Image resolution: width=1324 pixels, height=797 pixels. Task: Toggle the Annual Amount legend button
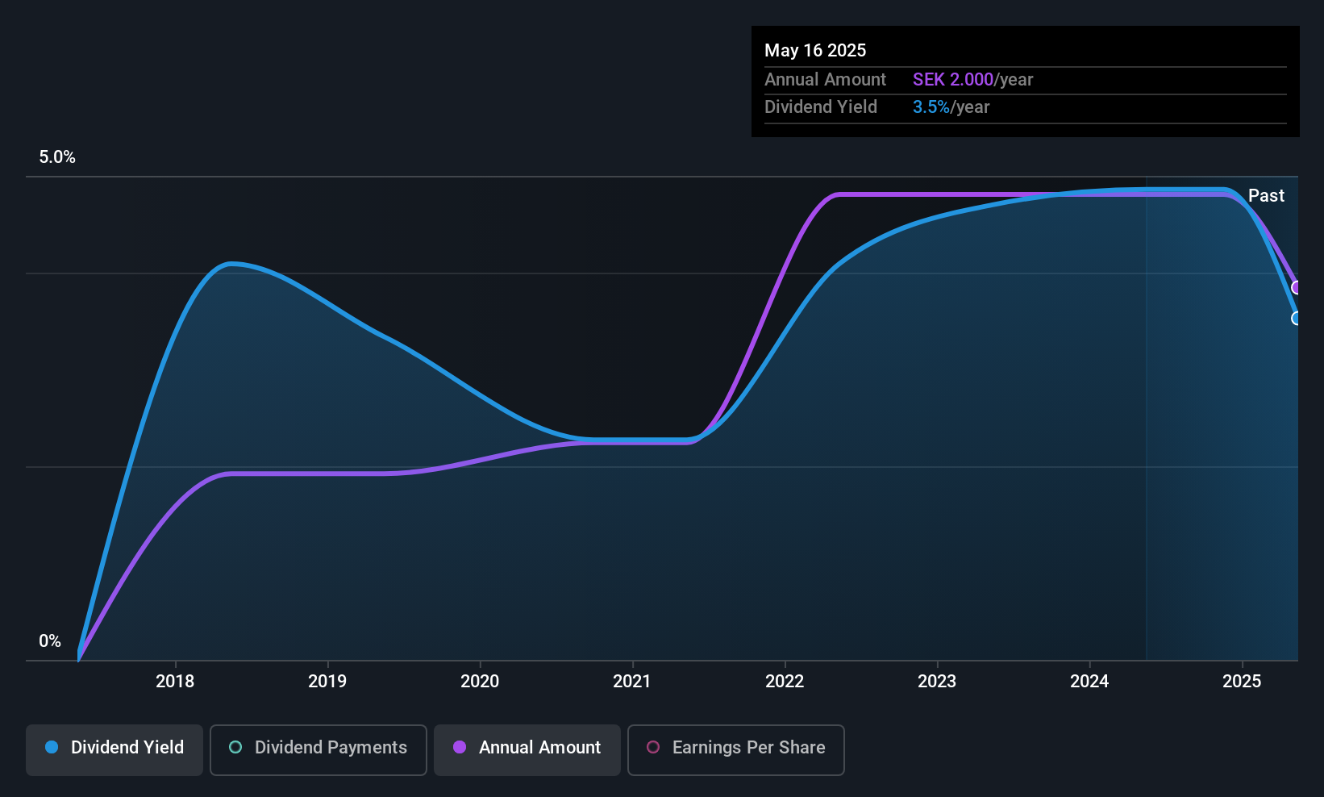527,749
